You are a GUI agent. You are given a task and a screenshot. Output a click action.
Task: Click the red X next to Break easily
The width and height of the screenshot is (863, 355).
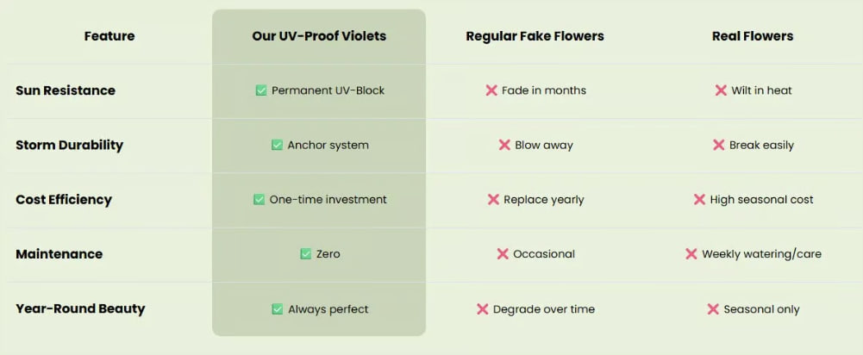(718, 145)
